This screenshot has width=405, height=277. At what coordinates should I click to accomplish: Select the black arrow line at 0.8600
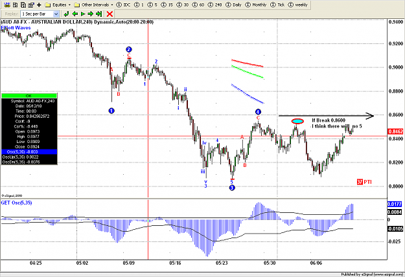point(326,116)
